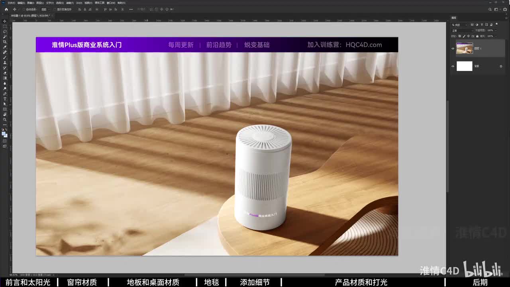Select the Blur tool

tap(5, 83)
